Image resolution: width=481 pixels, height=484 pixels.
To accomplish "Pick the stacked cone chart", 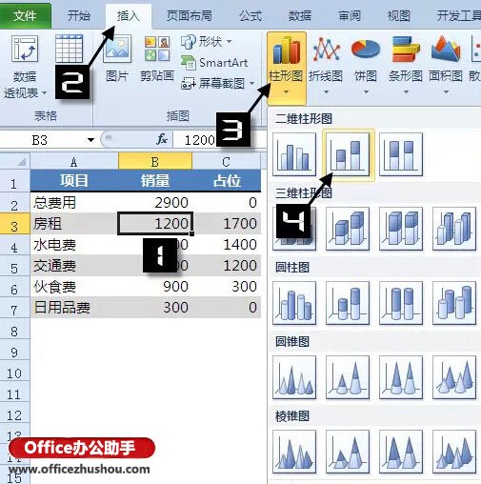I will point(348,377).
